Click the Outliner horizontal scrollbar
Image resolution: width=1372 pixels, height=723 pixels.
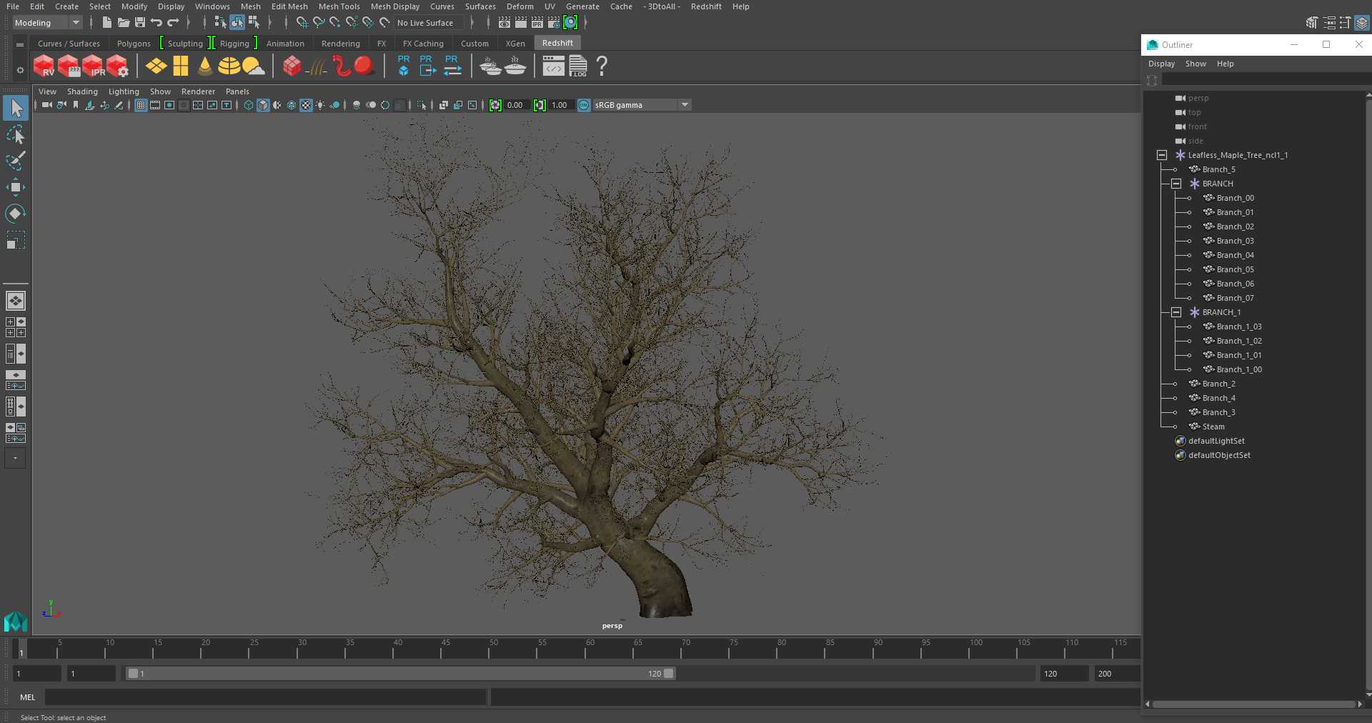click(1254, 704)
